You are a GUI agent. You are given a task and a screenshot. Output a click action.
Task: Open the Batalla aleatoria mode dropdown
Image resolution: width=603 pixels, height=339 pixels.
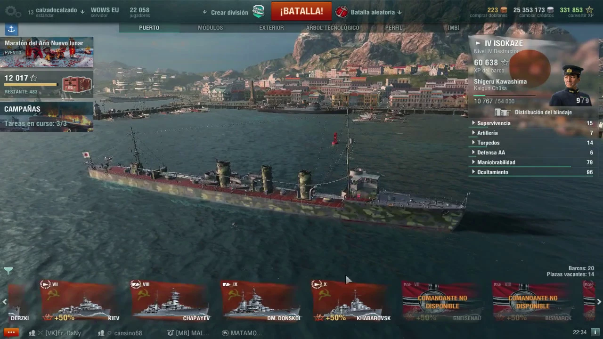[x=369, y=12]
